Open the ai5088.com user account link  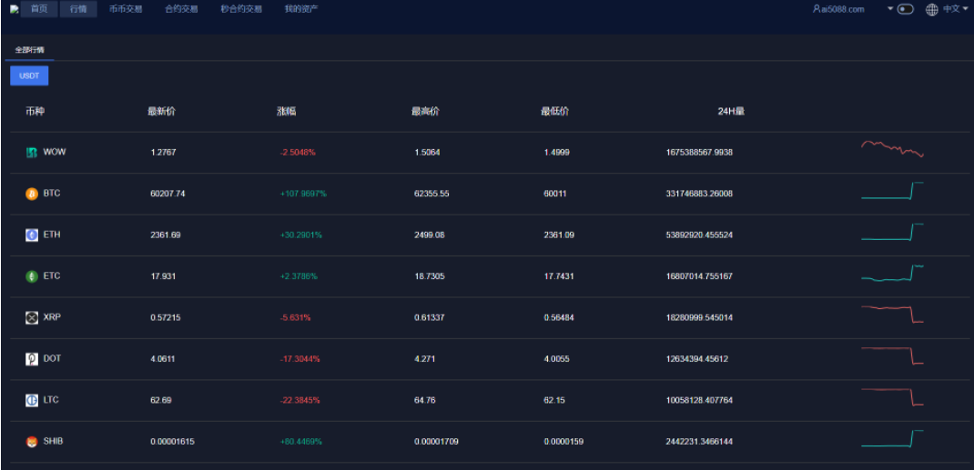tap(838, 9)
